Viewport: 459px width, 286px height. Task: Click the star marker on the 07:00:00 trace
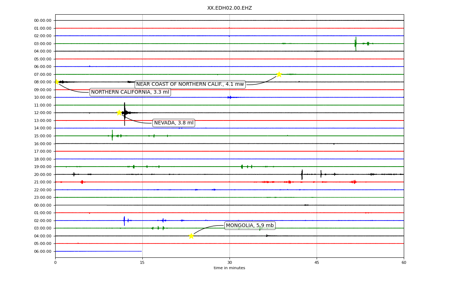click(279, 74)
